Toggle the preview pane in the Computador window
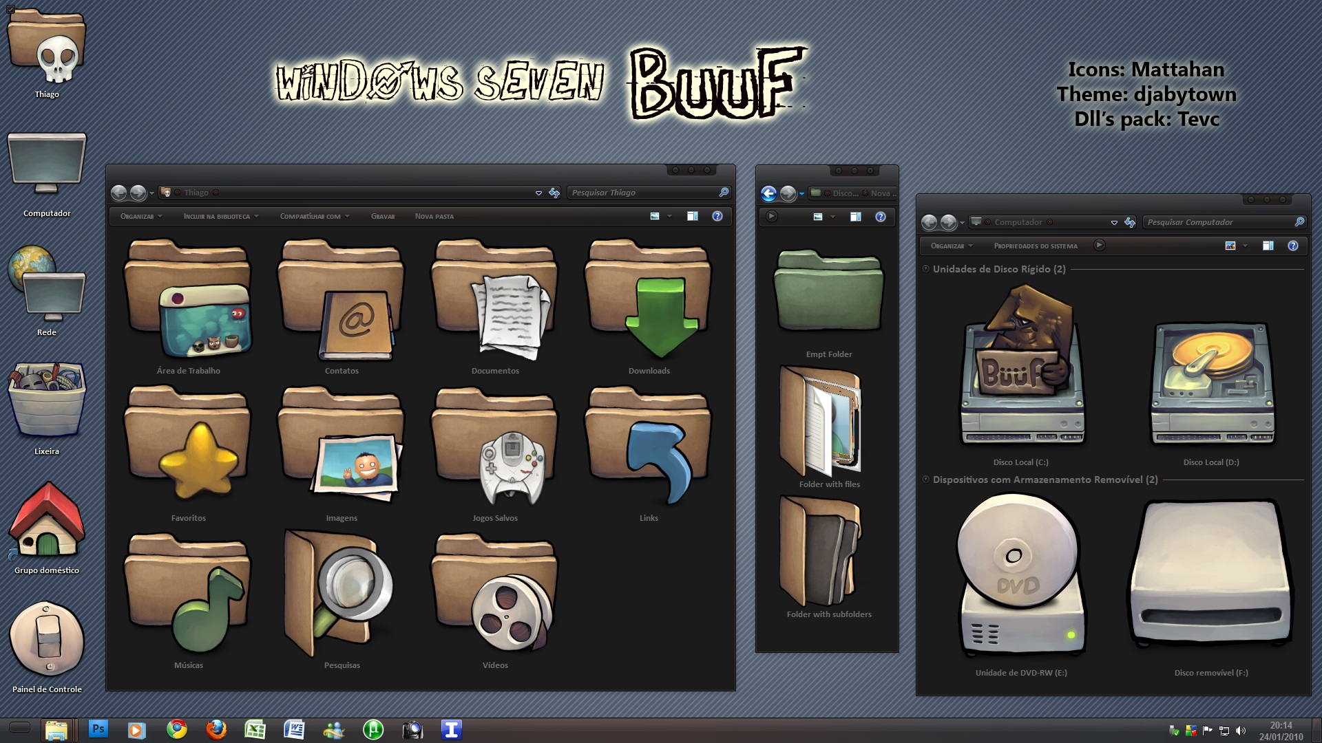The width and height of the screenshot is (1322, 743). pyautogui.click(x=1268, y=246)
